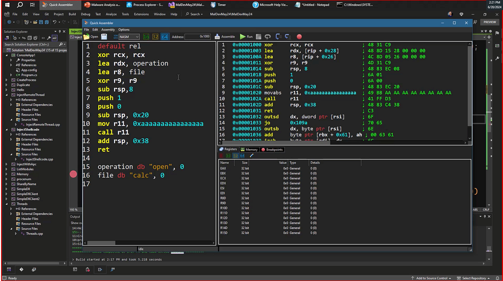Viewport: 503px width, 281px height.
Task: Pin the Solution Explorer panel
Action: coord(59,31)
